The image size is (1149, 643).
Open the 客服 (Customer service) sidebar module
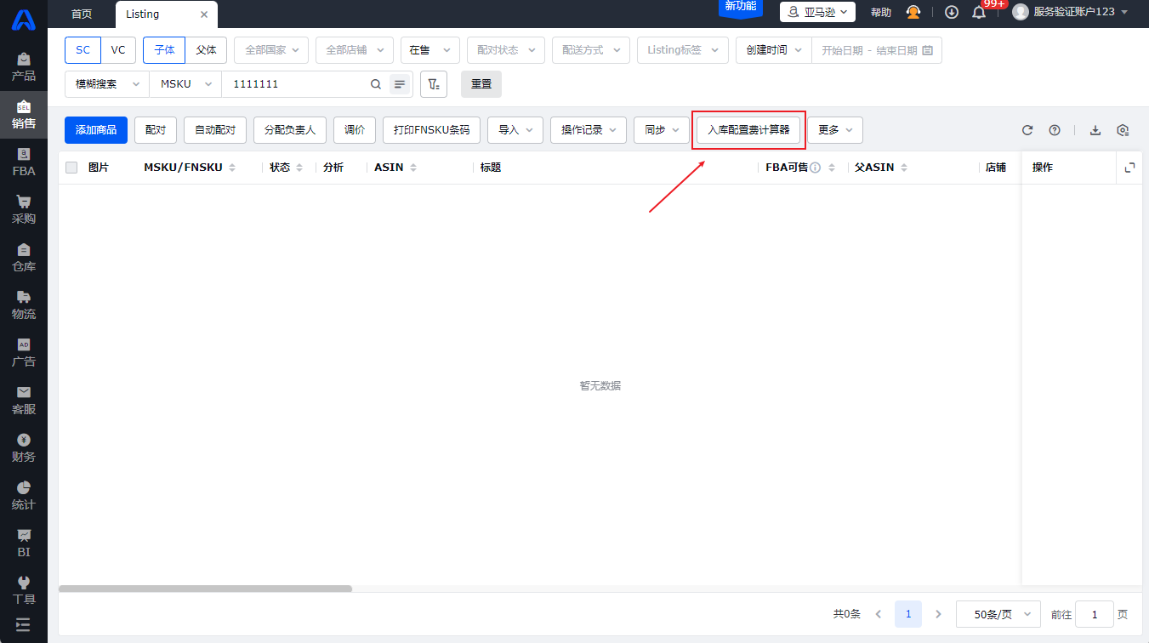coord(24,401)
